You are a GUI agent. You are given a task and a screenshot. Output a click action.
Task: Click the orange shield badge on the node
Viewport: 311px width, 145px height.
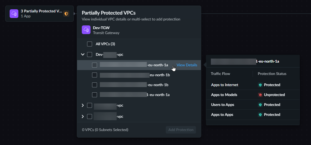coord(66,14)
